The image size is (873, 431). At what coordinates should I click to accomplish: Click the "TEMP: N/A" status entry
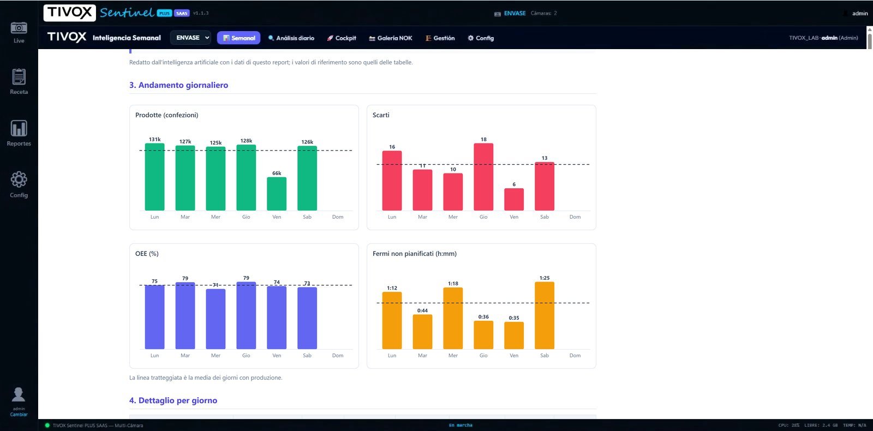854,426
